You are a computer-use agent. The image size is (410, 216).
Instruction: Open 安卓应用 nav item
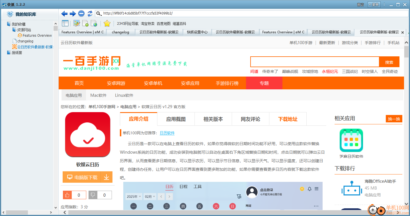click(190, 83)
